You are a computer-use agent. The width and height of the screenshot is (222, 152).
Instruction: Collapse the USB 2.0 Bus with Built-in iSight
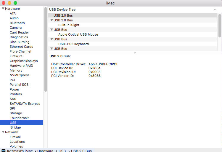click(x=52, y=20)
